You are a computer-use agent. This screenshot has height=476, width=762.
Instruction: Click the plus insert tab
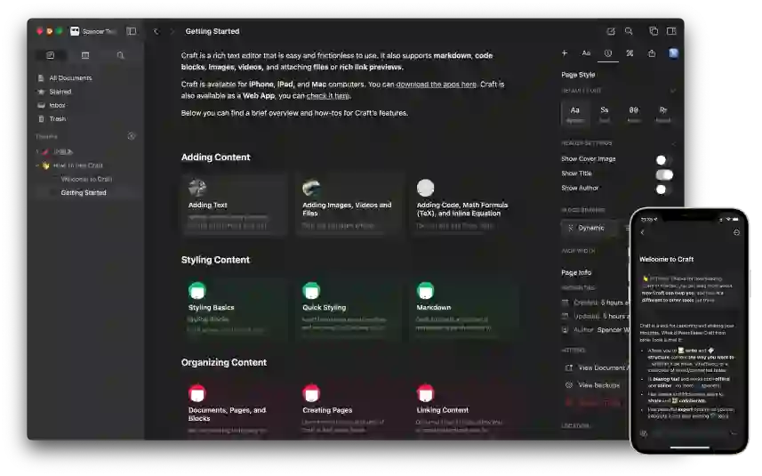coord(565,53)
